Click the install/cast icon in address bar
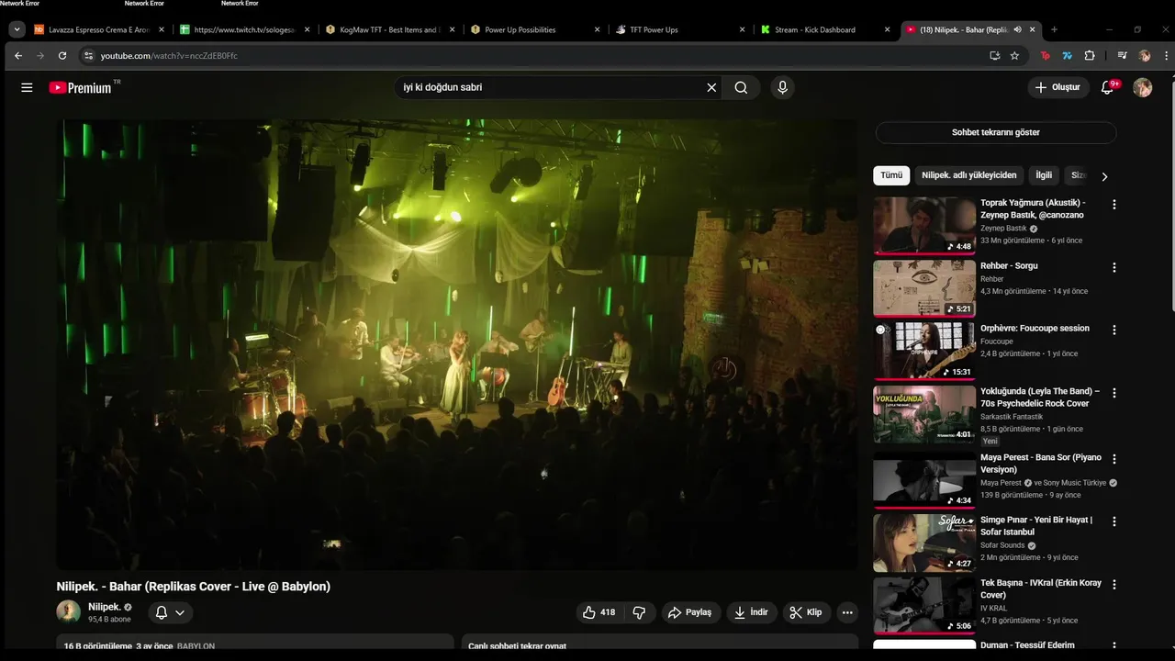 click(994, 55)
